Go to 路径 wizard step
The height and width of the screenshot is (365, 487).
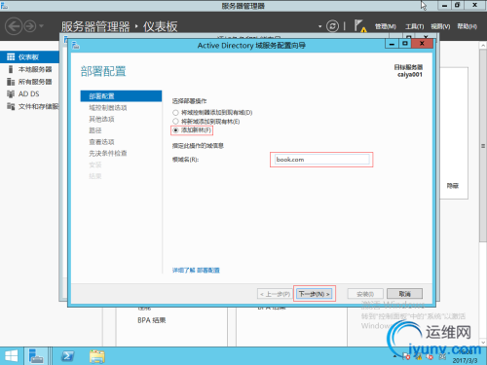click(x=95, y=130)
